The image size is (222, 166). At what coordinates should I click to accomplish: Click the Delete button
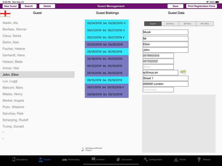click(47, 6)
